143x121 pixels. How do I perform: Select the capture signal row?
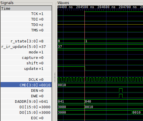tap(26, 58)
